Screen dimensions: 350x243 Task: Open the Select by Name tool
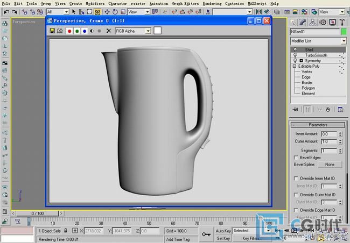coord(81,12)
